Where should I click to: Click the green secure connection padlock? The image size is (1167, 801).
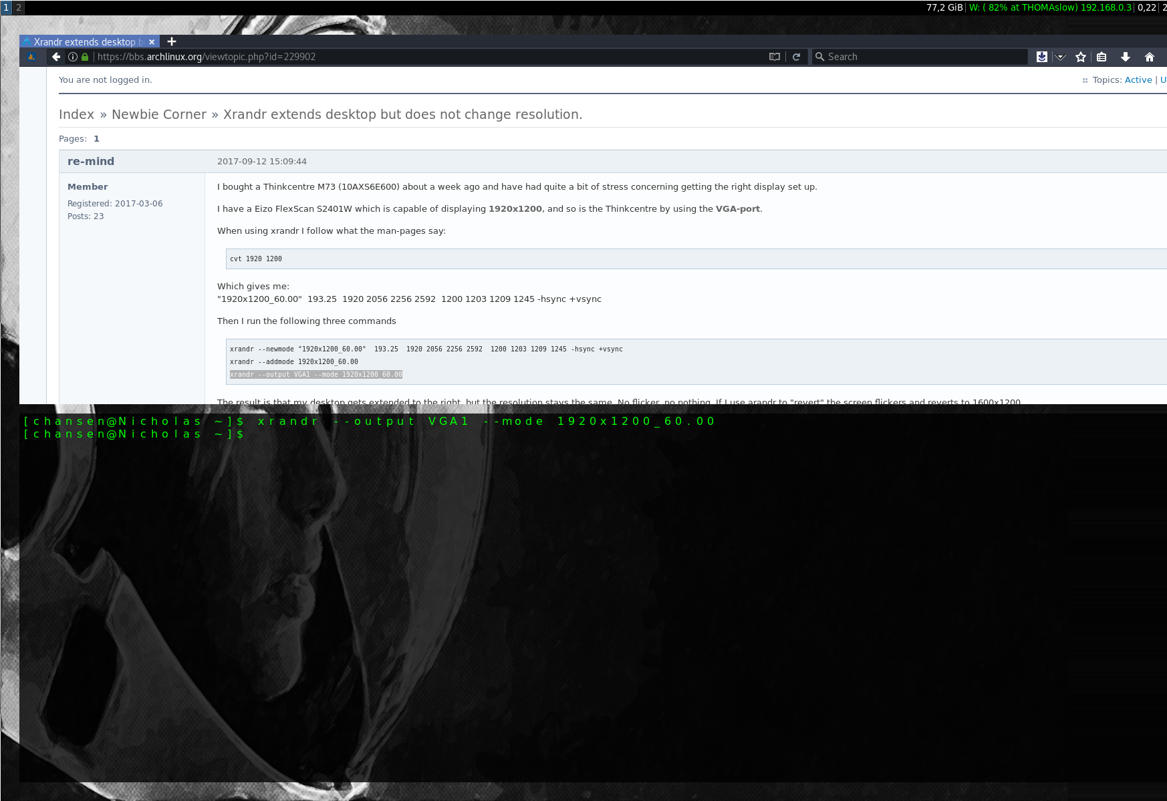click(85, 57)
